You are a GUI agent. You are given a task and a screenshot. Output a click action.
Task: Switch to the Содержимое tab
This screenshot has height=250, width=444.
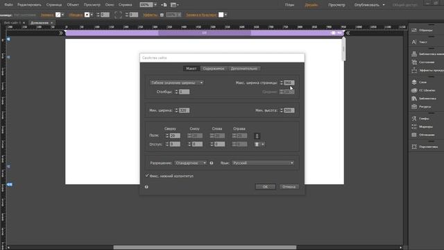pos(214,69)
